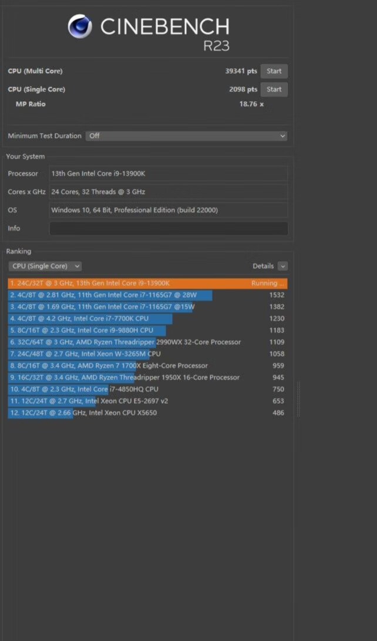Click the Cinebench sphere logo icon
The height and width of the screenshot is (641, 377).
click(x=80, y=26)
